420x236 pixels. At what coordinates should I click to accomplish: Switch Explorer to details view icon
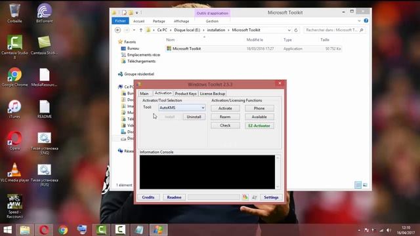coord(358,185)
